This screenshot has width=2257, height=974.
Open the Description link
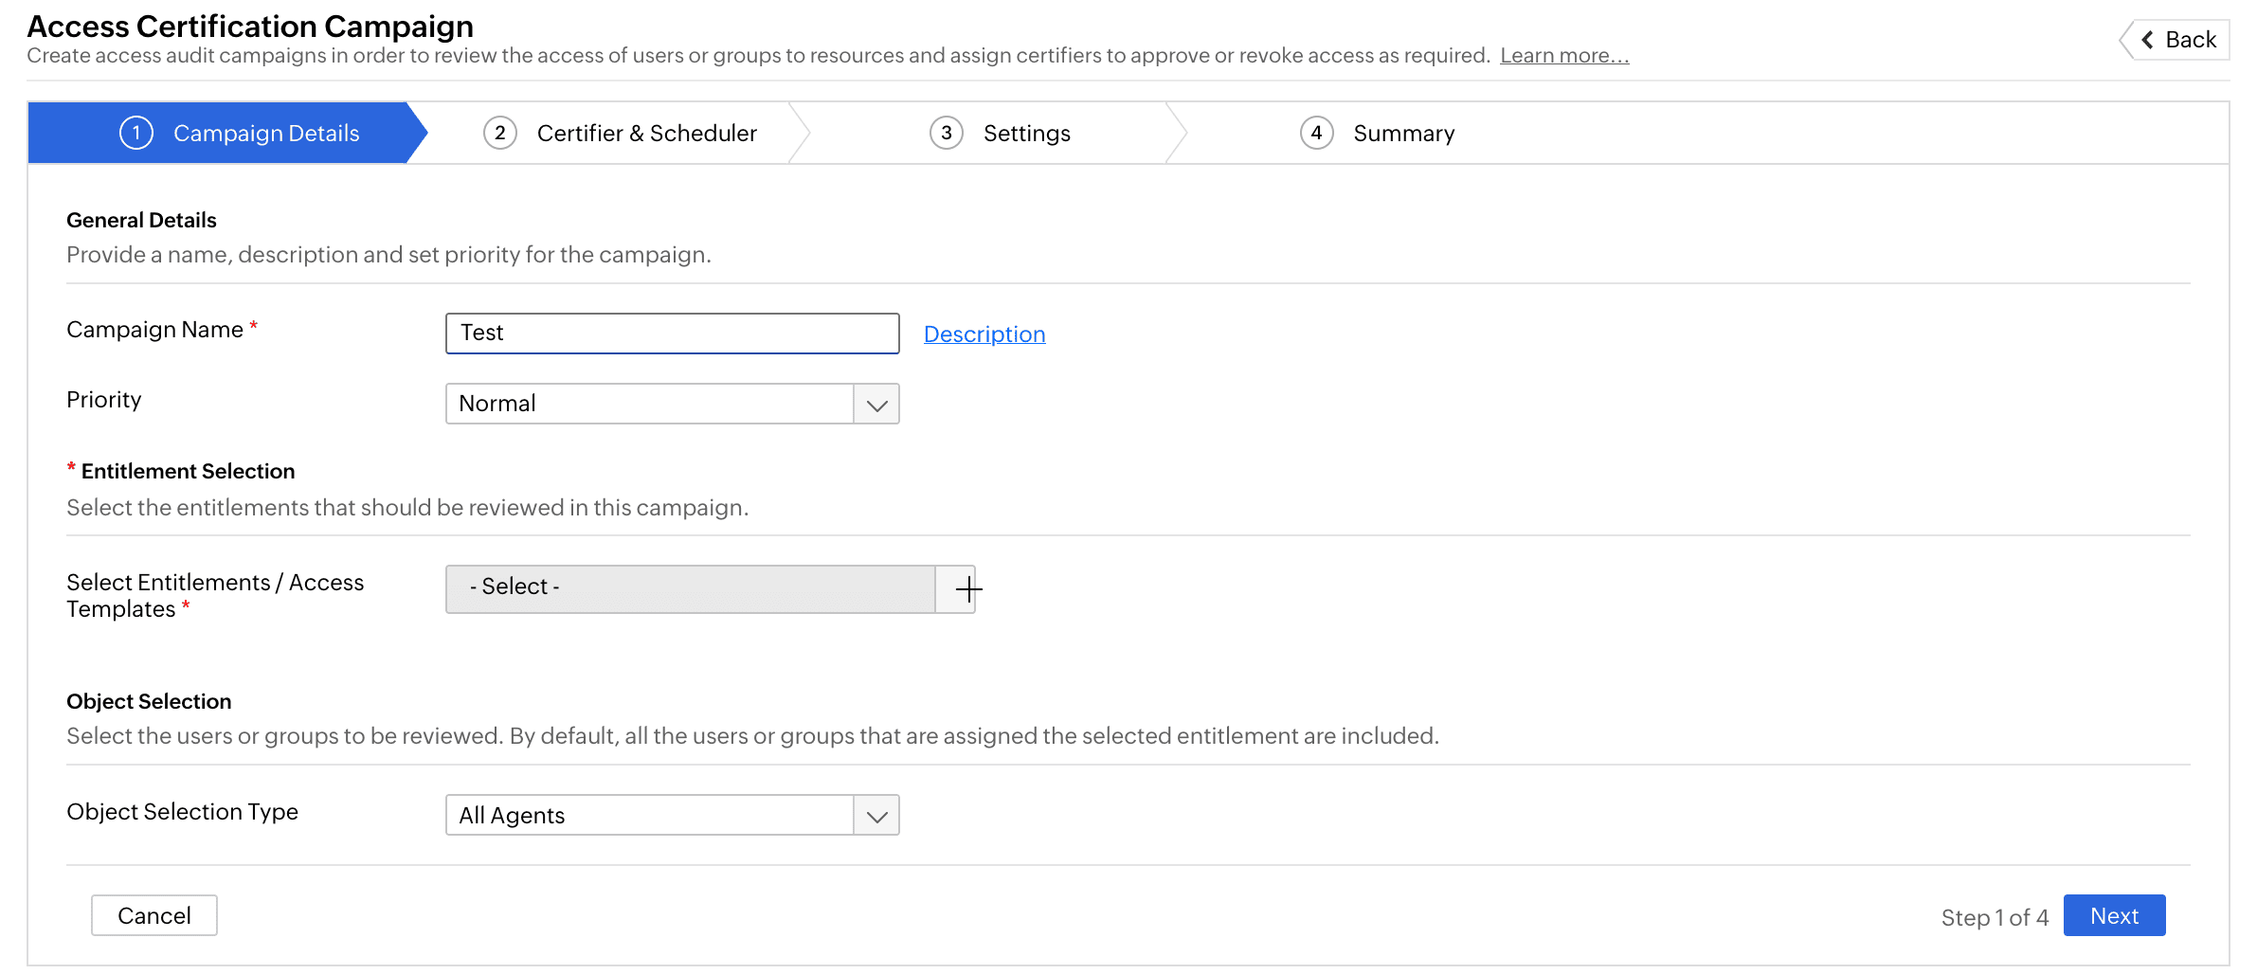pyautogui.click(x=984, y=334)
